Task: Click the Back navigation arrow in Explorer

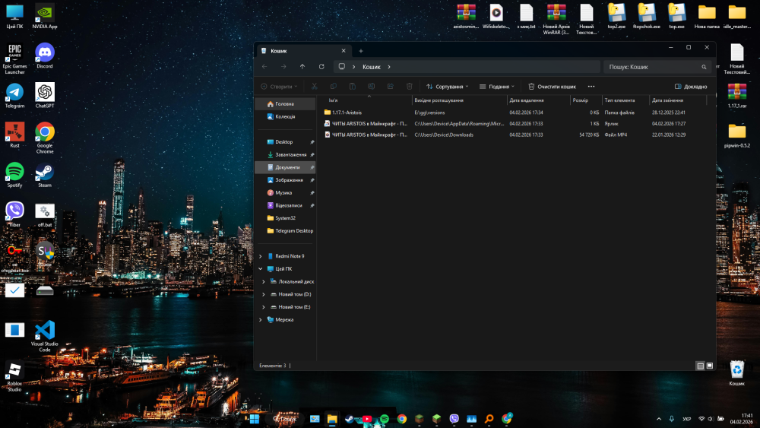Action: 264,67
